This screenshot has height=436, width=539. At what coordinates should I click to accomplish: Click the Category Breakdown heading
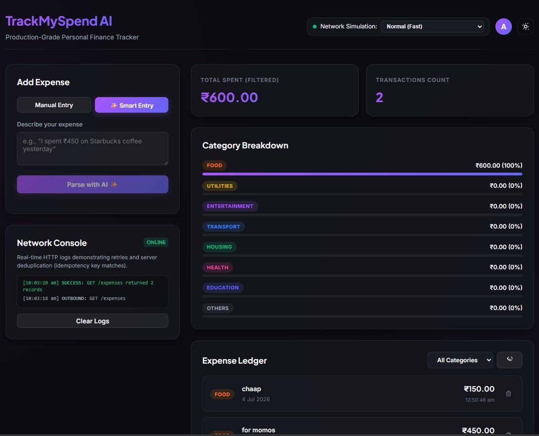[245, 146]
